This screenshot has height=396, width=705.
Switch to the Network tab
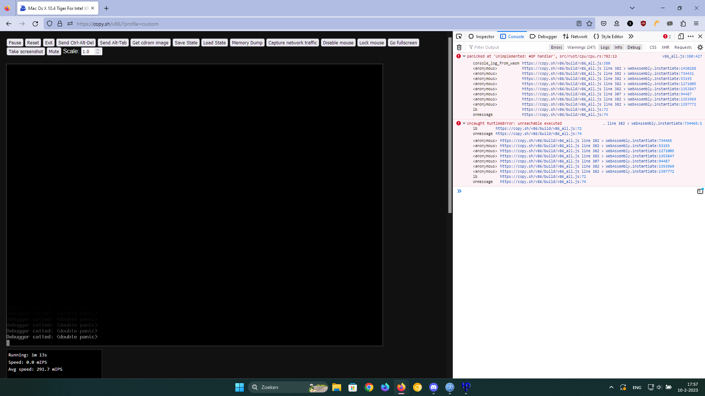pos(575,36)
